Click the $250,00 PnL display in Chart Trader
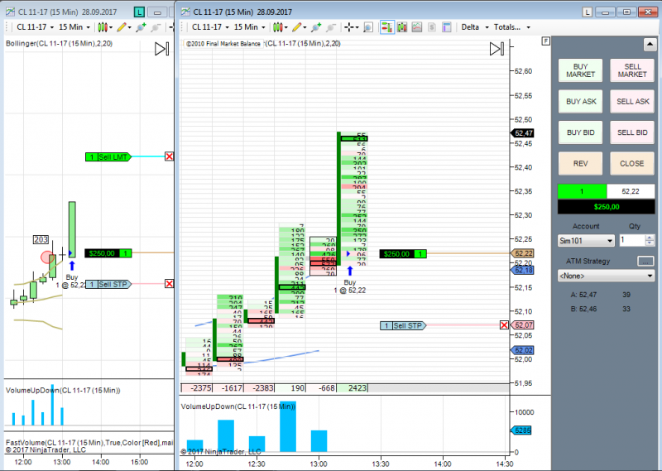This screenshot has height=471, width=662. 607,207
